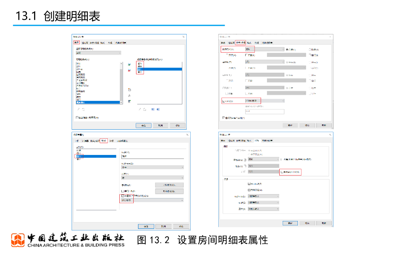Enable the include elements in links checkbox
This screenshot has height=253, width=405.
(77, 117)
